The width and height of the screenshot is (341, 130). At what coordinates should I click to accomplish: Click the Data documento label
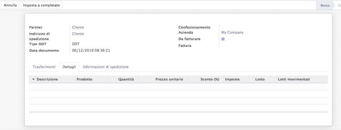(44, 50)
